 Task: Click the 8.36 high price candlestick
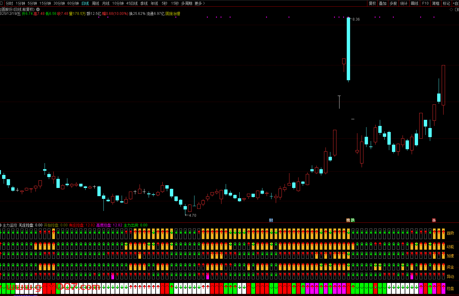pyautogui.click(x=348, y=48)
